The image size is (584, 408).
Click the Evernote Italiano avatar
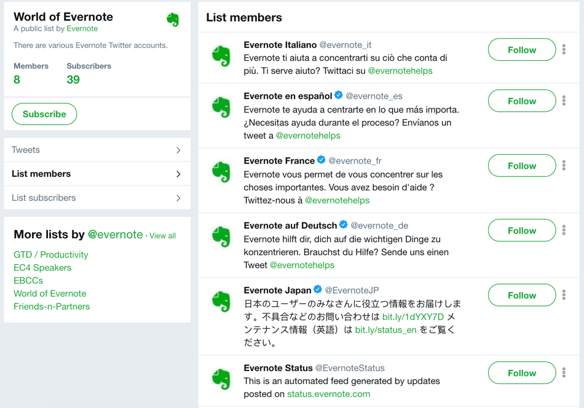221,54
